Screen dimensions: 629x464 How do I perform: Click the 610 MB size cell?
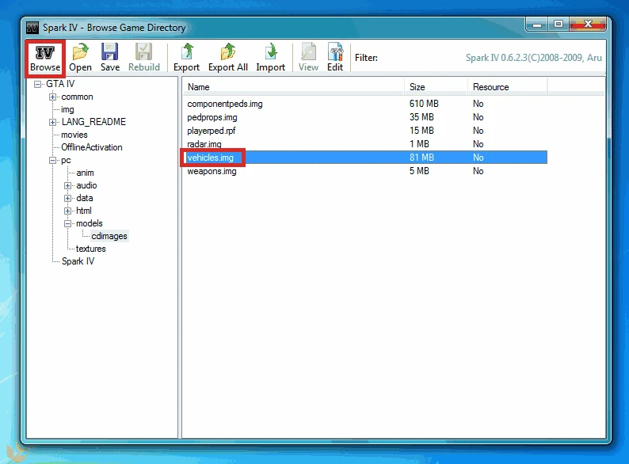pos(424,104)
